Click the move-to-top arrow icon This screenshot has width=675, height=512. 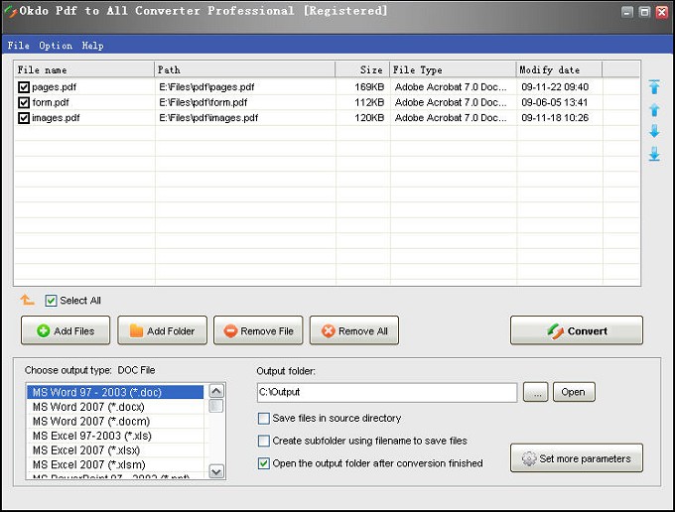point(654,87)
